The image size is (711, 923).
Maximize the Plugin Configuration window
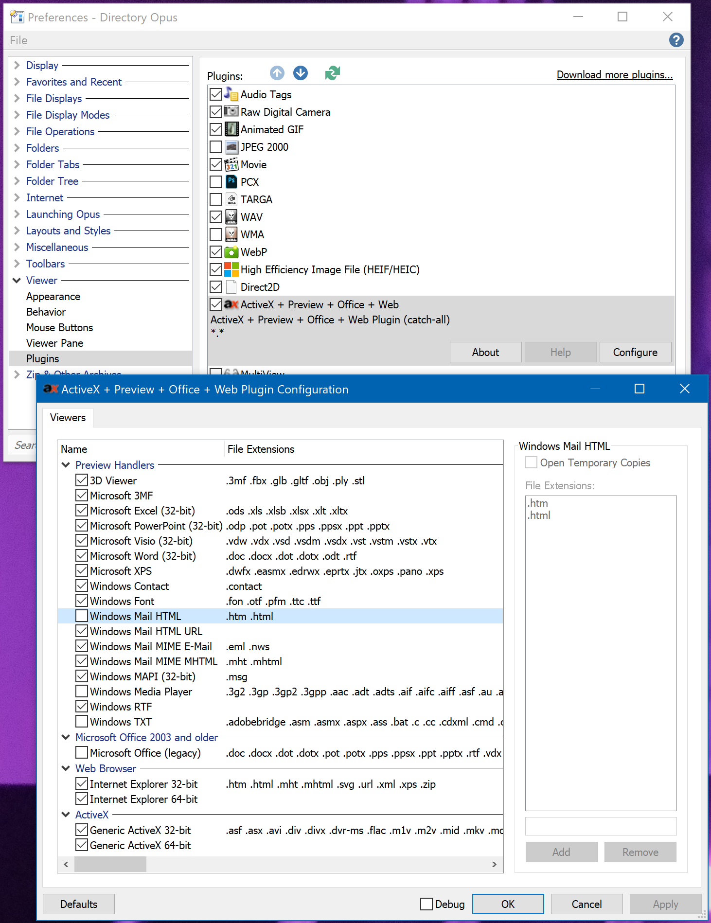(640, 389)
